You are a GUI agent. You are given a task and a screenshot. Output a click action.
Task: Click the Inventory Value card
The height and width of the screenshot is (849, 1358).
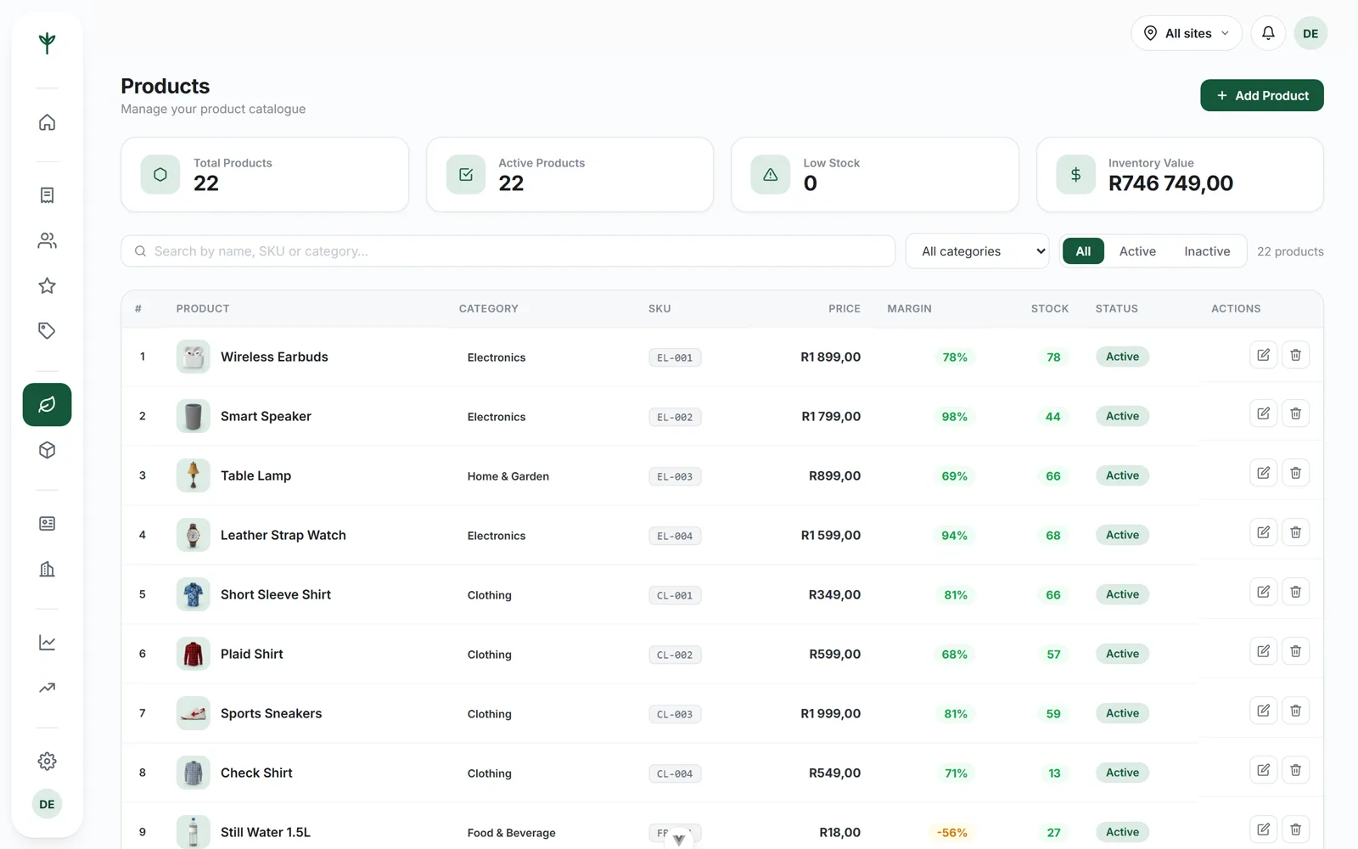click(1180, 175)
